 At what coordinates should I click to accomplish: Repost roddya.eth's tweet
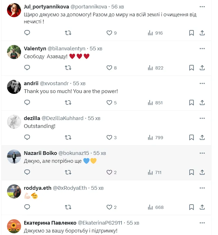tap(68, 207)
